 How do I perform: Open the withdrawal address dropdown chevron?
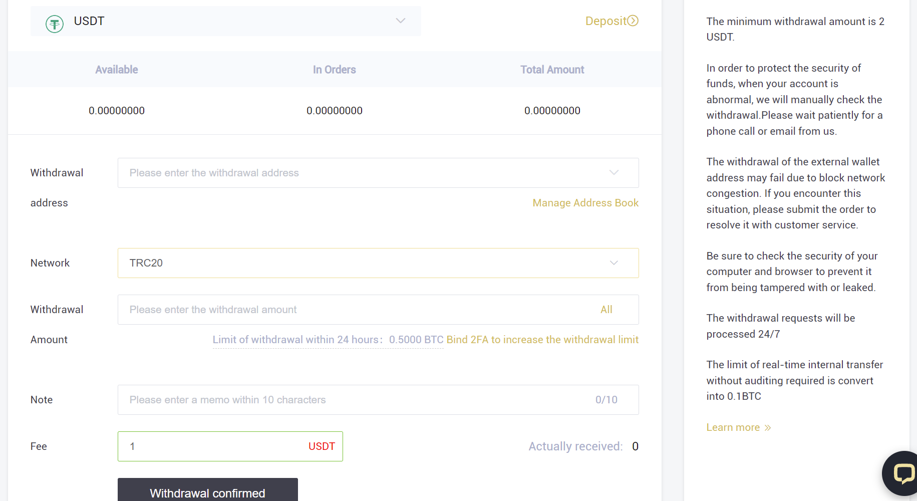coord(614,173)
